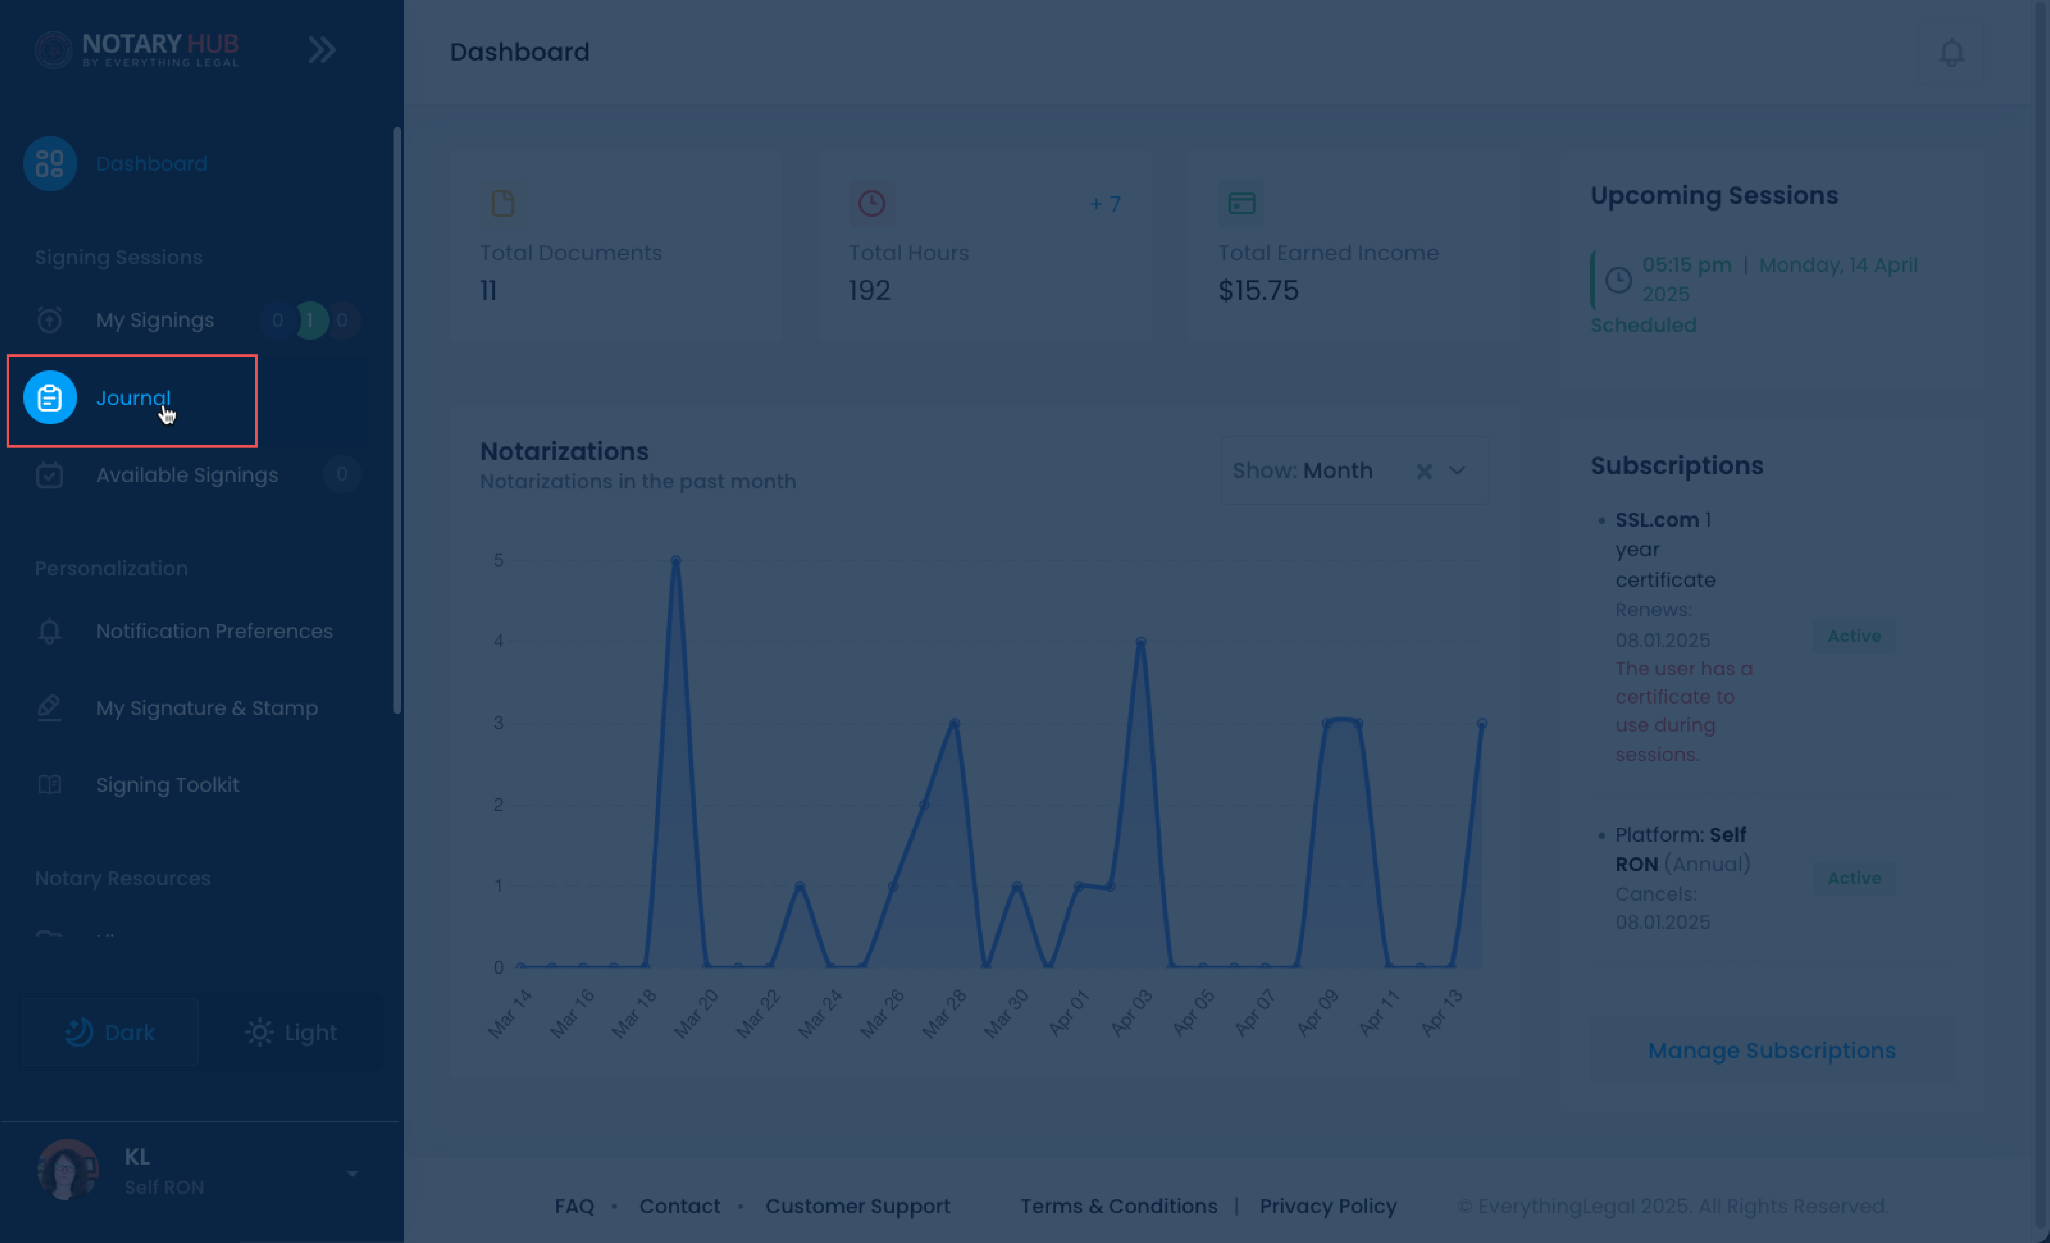This screenshot has height=1243, width=2050.
Task: Click the Notary Hub logo
Action: [137, 50]
